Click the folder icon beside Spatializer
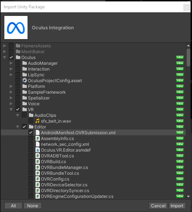The height and width of the screenshot is (212, 192). tap(25, 98)
